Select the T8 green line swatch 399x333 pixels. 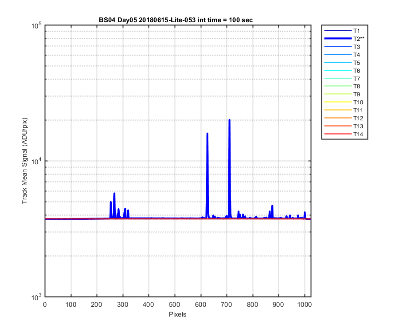338,87
